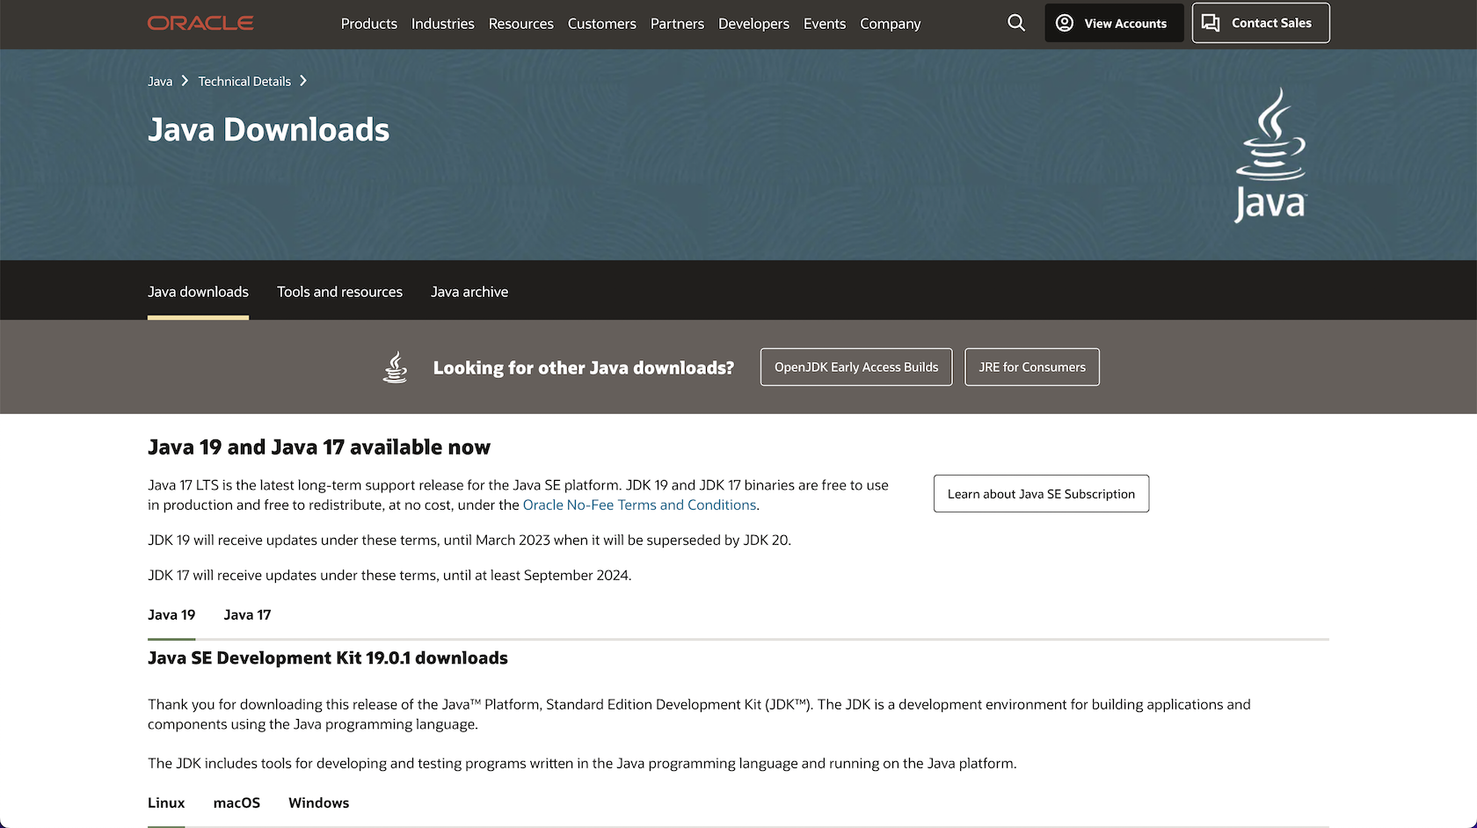Screen dimensions: 1477x828
Task: Select the Windows platform tab
Action: tap(318, 803)
